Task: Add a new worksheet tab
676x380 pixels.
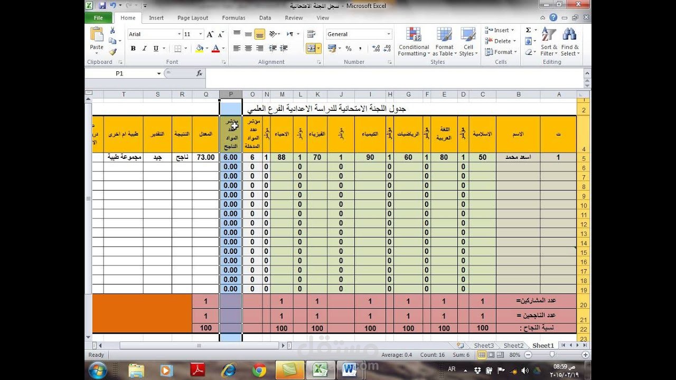Action: [x=461, y=346]
